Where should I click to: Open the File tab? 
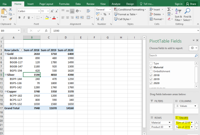click(x=5, y=4)
